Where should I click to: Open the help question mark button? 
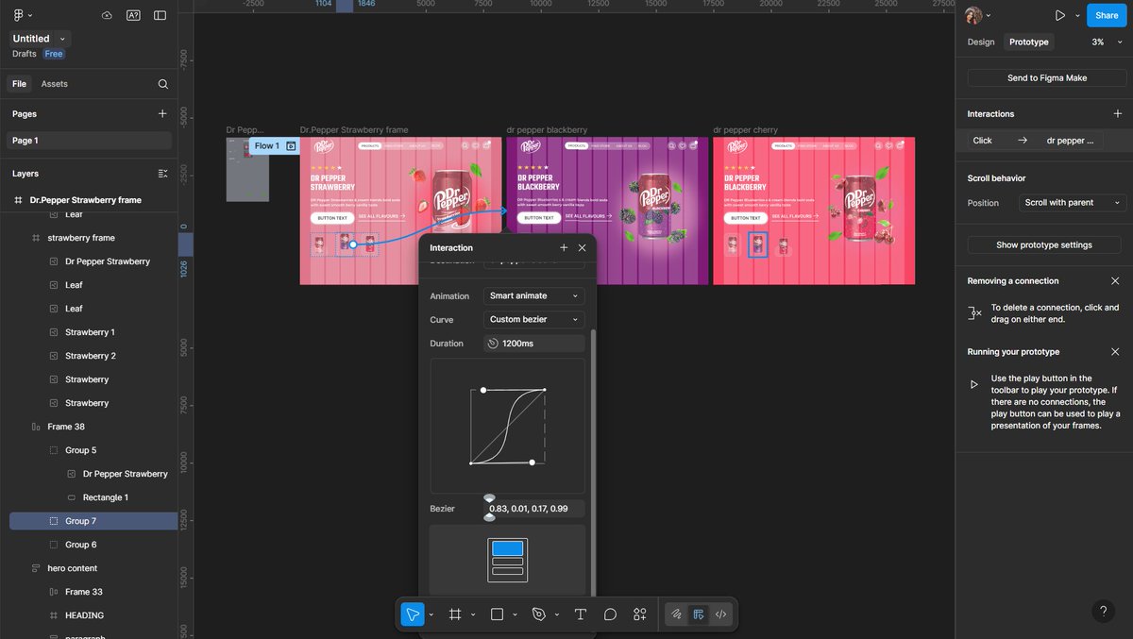tap(1103, 612)
